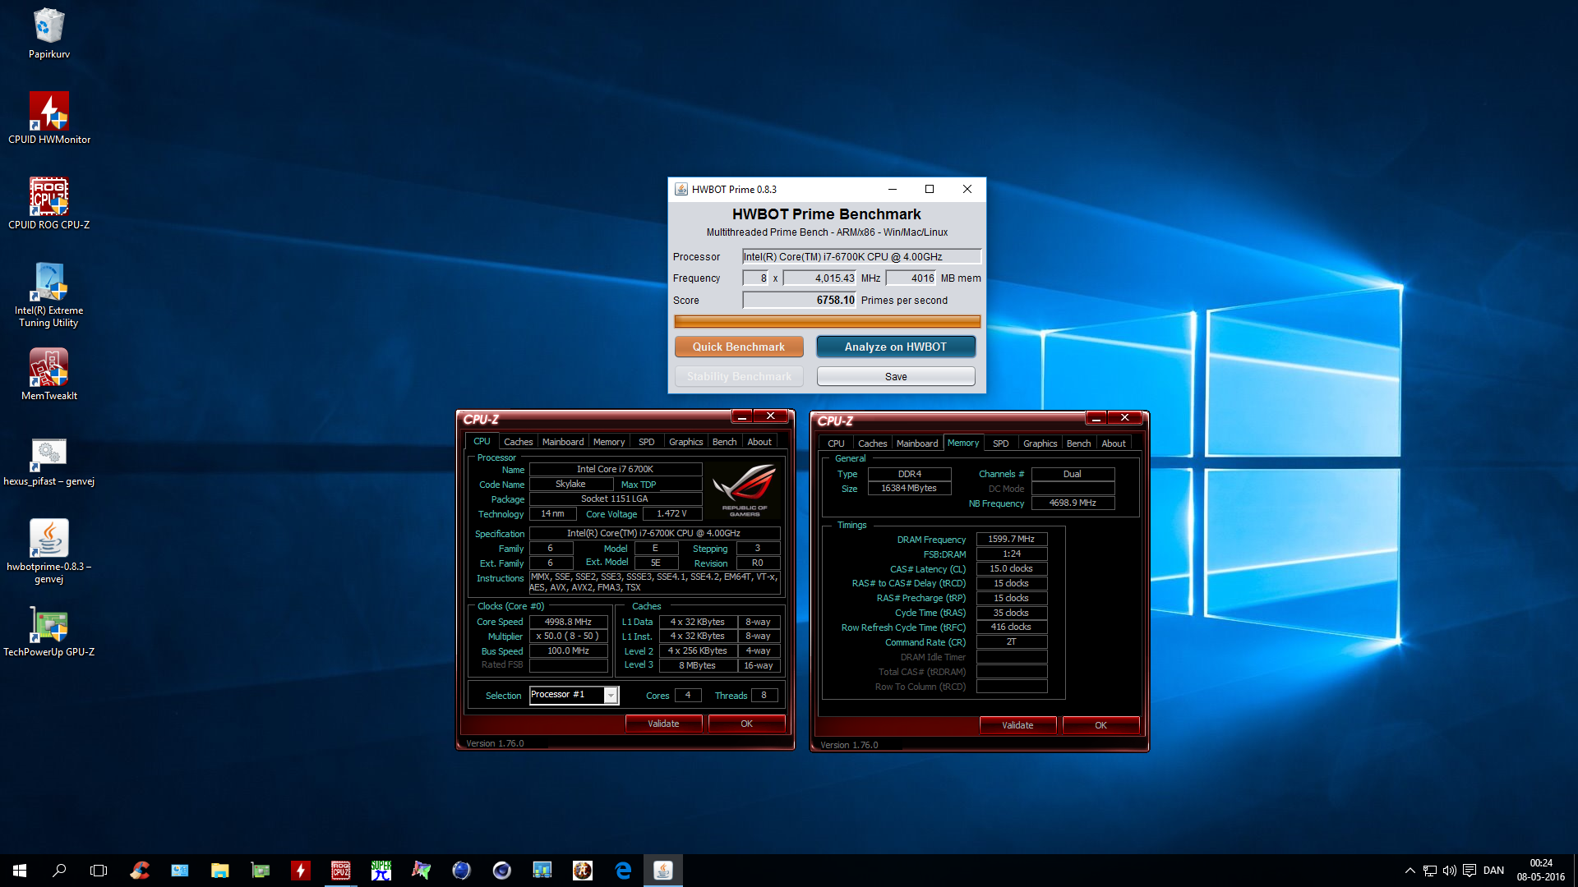
Task: Switch to Caches tab in right CPU-Z window
Action: pyautogui.click(x=872, y=443)
